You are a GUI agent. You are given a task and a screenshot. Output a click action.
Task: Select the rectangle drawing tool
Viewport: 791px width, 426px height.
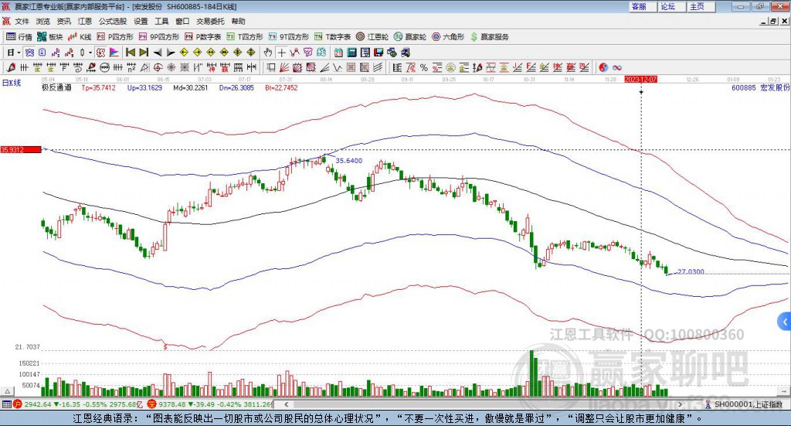271,67
